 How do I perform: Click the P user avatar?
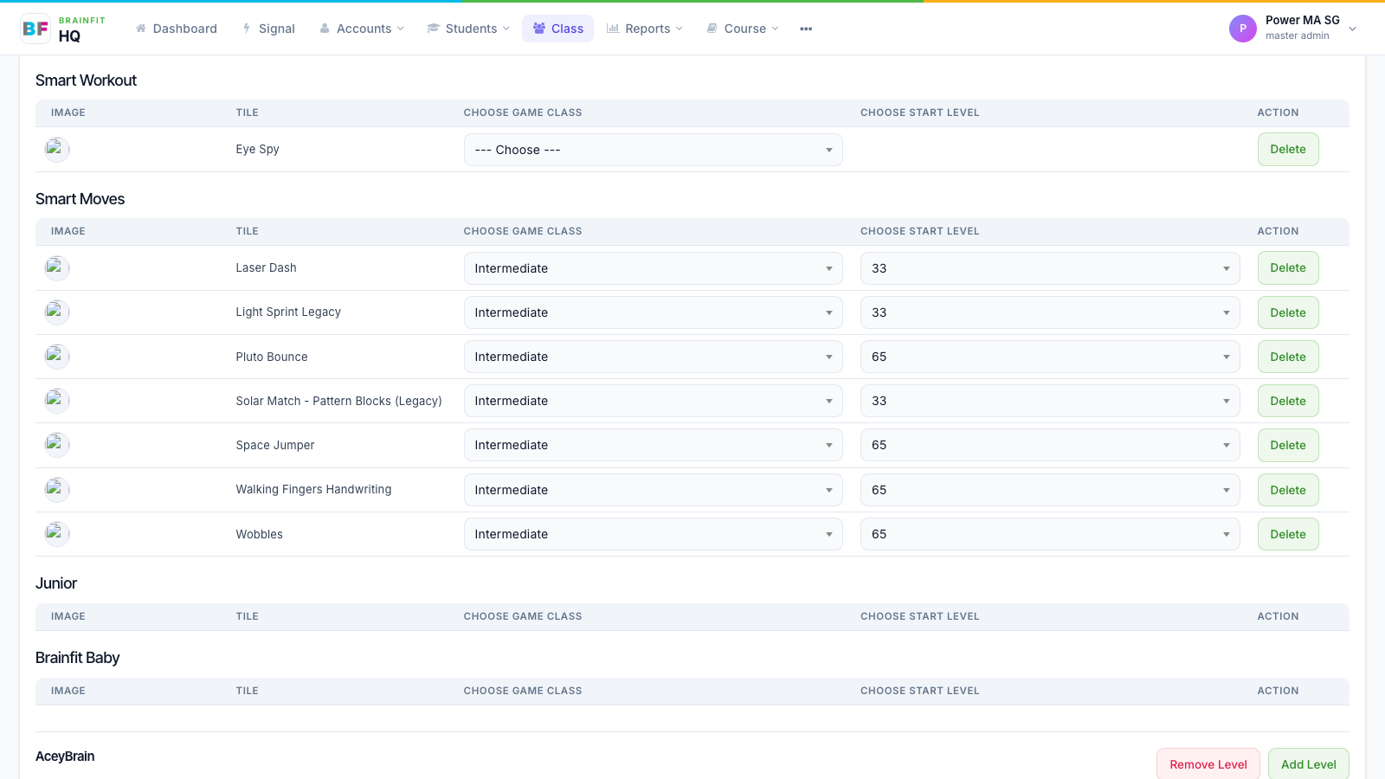point(1242,29)
